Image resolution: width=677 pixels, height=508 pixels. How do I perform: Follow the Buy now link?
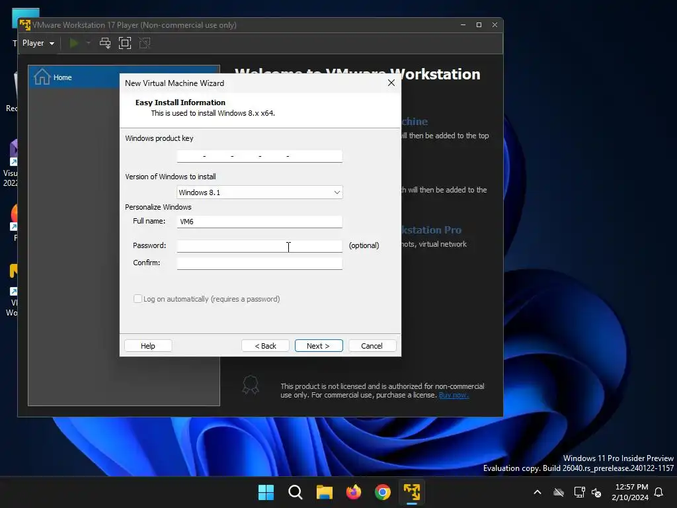tap(454, 395)
